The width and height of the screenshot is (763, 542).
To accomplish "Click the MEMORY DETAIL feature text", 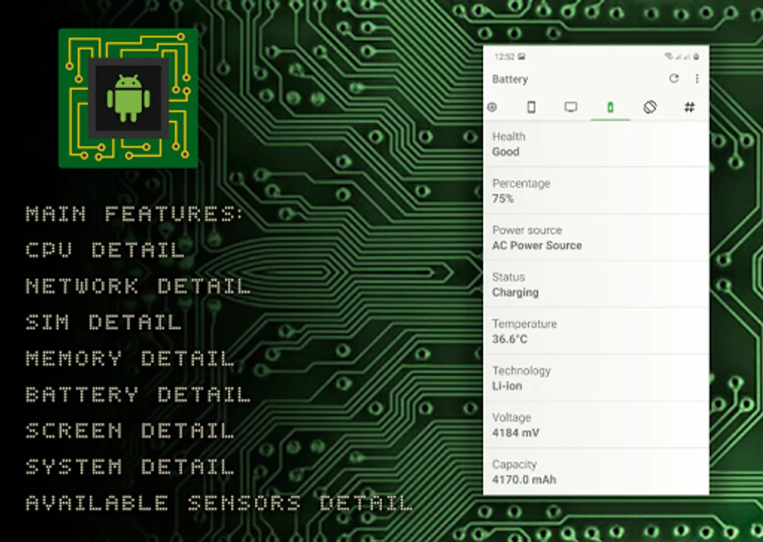I will click(x=129, y=358).
